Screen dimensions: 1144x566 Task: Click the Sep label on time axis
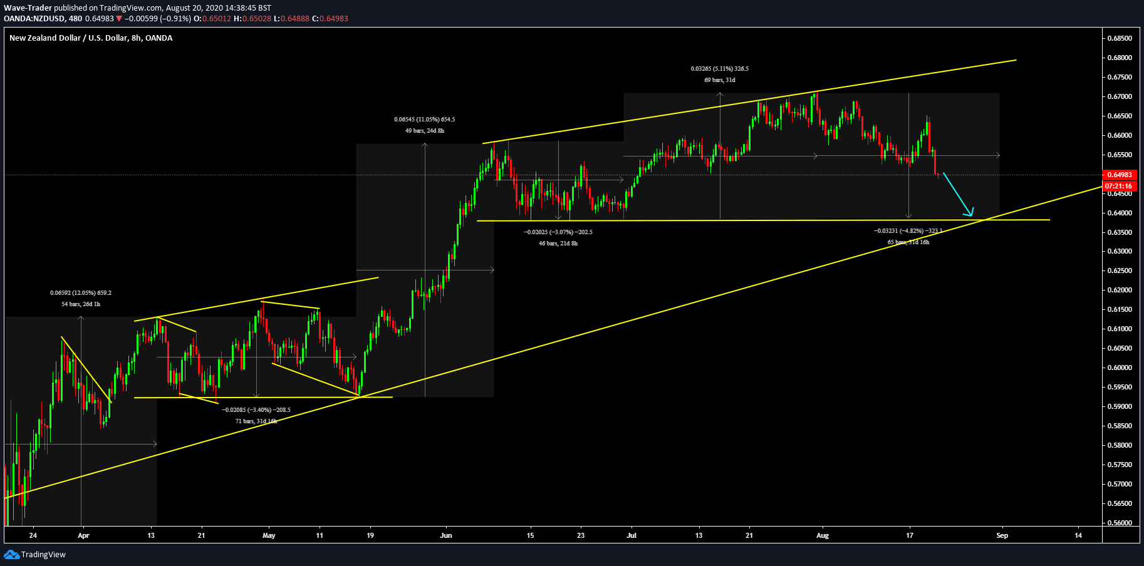pyautogui.click(x=1002, y=535)
